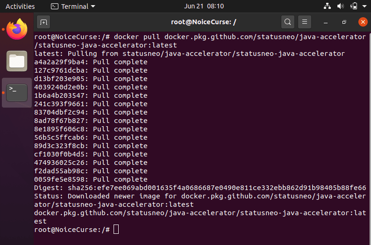Click the Terminal icon in the dock
The height and width of the screenshot is (245, 371).
[x=17, y=92]
